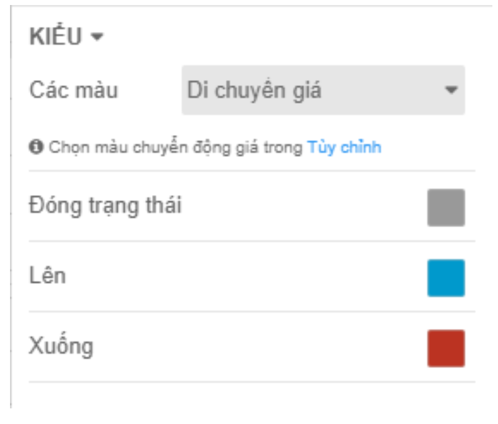
Task: Click blank space in the Lên row
Action: pos(250,276)
